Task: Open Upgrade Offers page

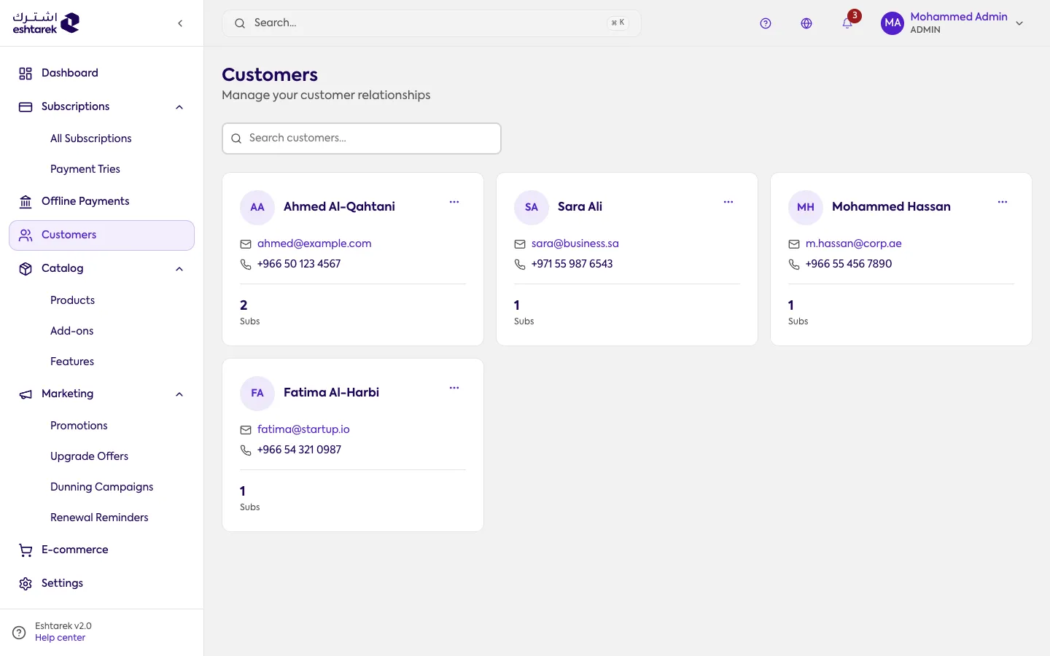Action: 89,456
